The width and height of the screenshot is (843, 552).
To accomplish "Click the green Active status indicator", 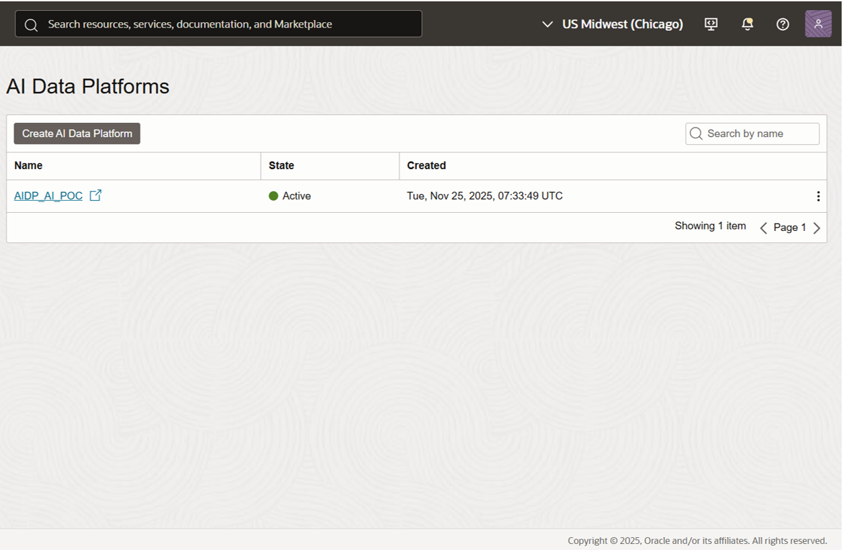I will click(273, 196).
